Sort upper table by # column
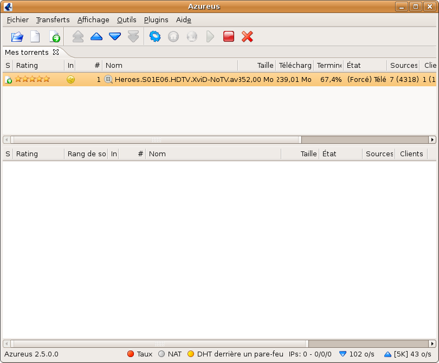Viewport: 439px width, 363px height. point(89,66)
